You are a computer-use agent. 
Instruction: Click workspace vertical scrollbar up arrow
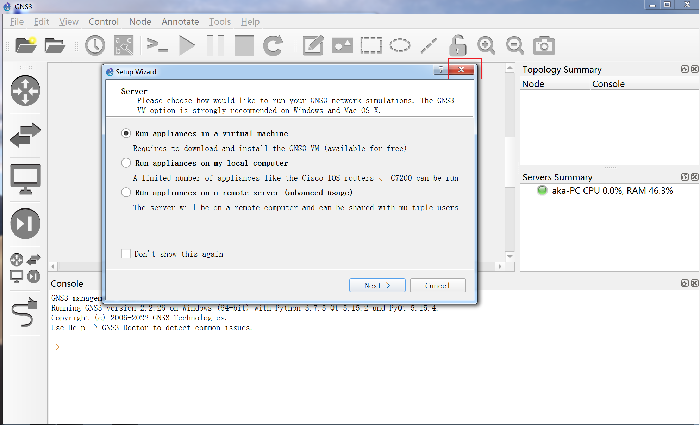click(510, 68)
